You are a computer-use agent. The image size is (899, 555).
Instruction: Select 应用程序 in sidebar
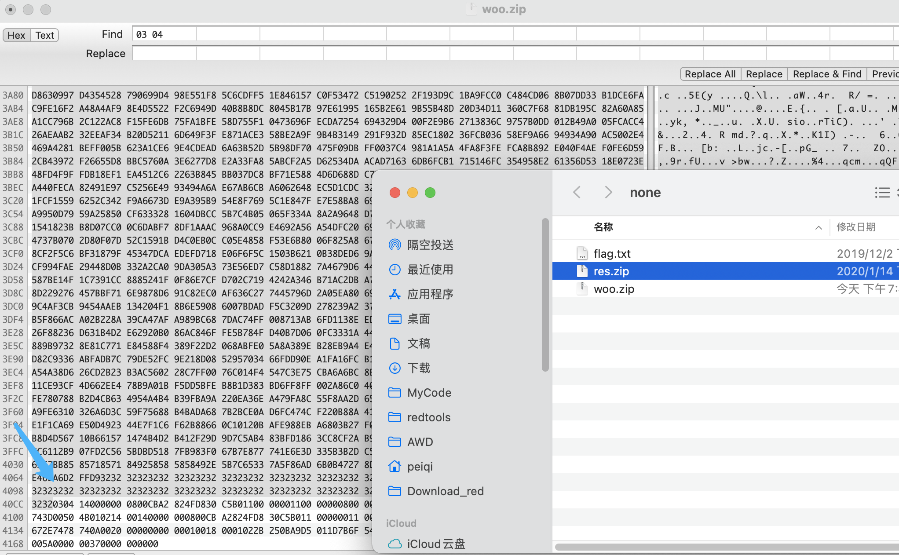click(x=430, y=294)
